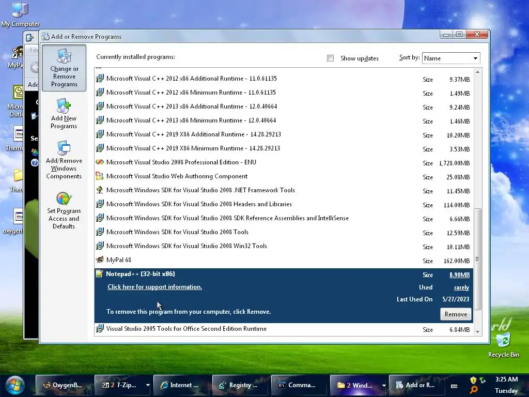Click icon of SDK Win32 Tools entry
Viewport: 529px width, 397px height.
click(100, 246)
